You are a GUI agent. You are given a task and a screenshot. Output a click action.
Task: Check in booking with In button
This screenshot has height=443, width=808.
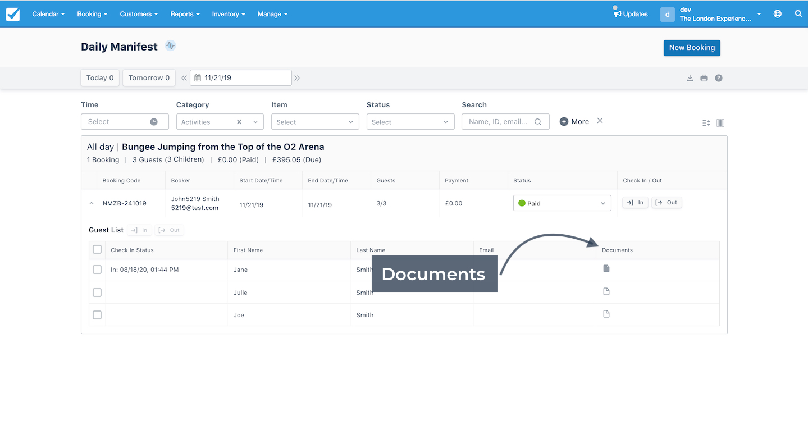pos(635,203)
